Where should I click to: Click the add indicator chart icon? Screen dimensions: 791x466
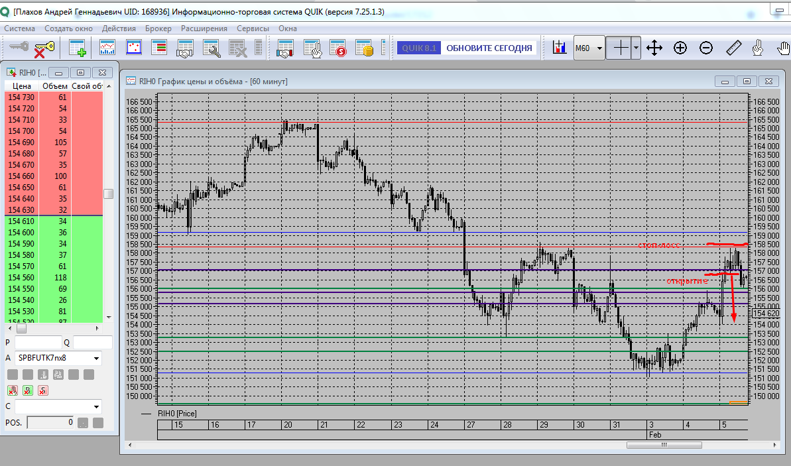559,48
